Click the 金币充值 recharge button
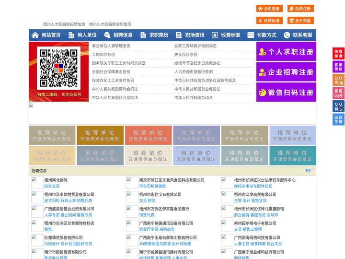 (x=300, y=21)
